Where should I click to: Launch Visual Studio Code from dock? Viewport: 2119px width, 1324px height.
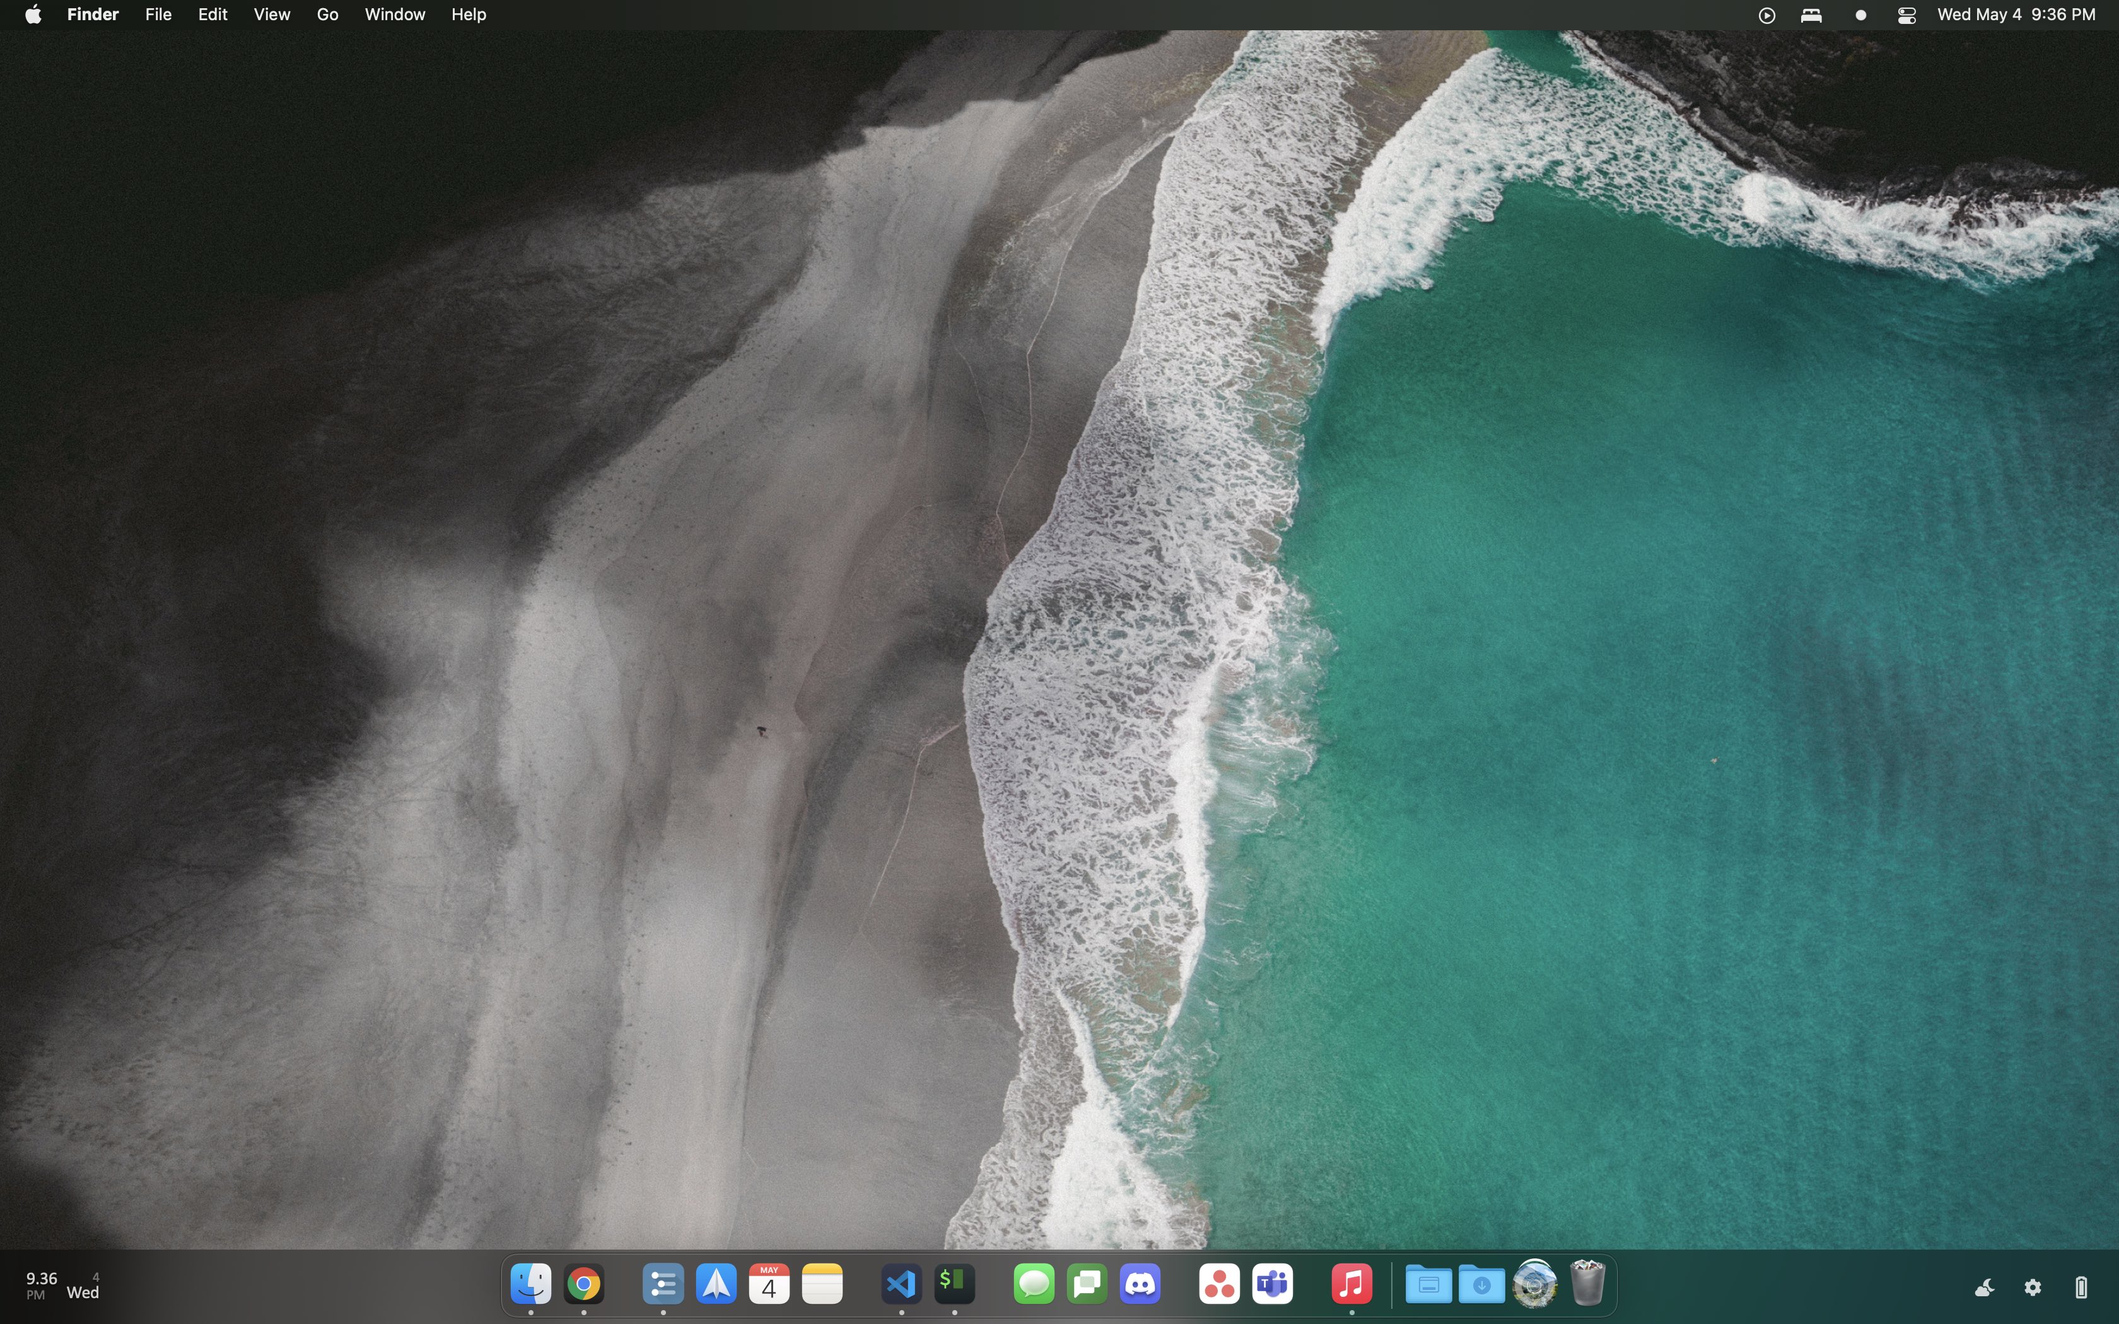click(x=901, y=1285)
